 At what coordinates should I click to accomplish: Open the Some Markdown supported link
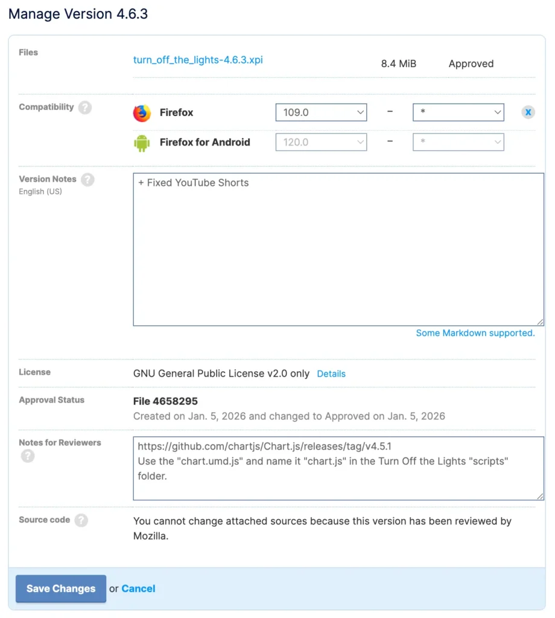tap(475, 333)
